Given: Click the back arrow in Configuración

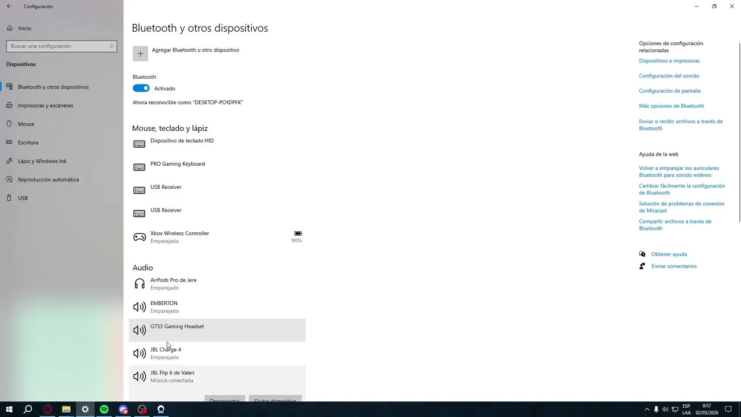Looking at the screenshot, I should click(9, 6).
